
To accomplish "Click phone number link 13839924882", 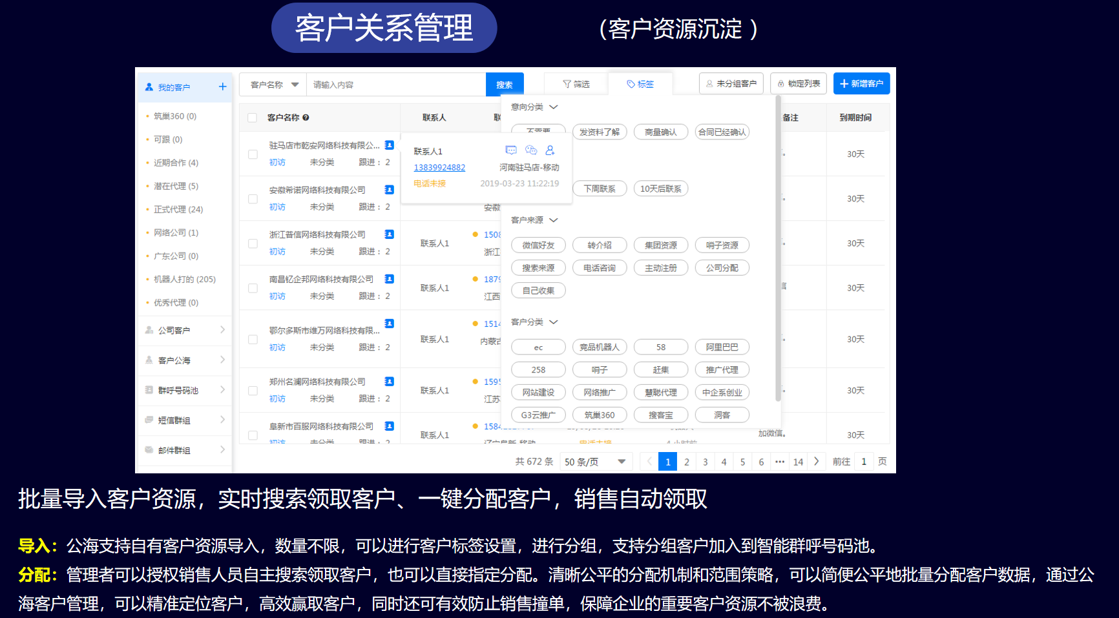I will 439,167.
